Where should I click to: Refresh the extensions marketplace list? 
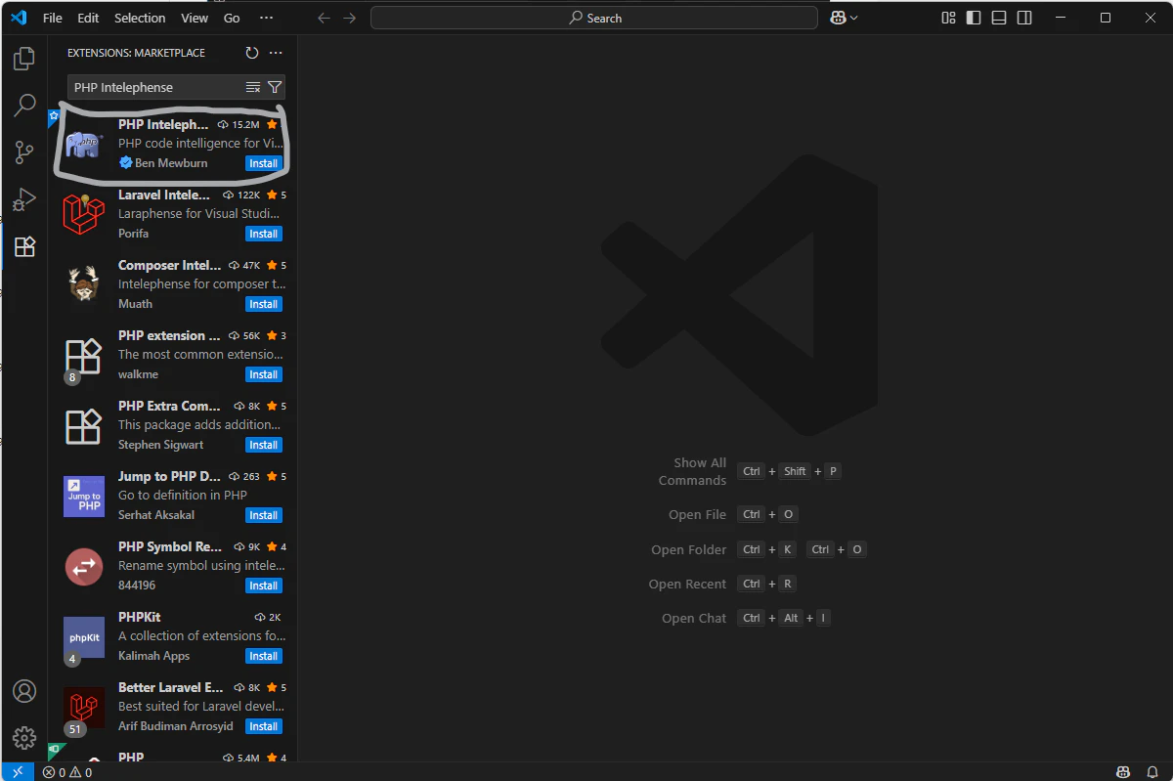tap(252, 53)
